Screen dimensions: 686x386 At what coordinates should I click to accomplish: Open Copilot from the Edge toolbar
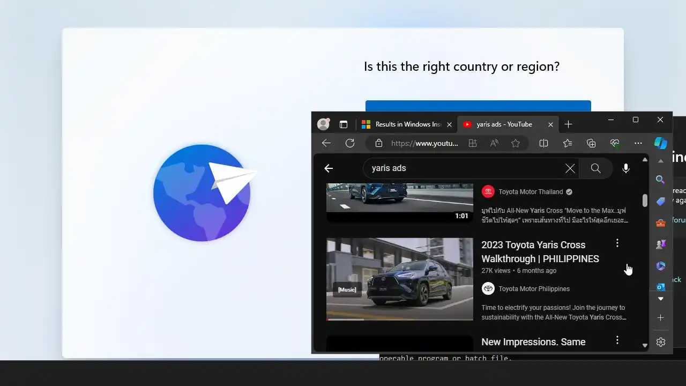click(661, 143)
